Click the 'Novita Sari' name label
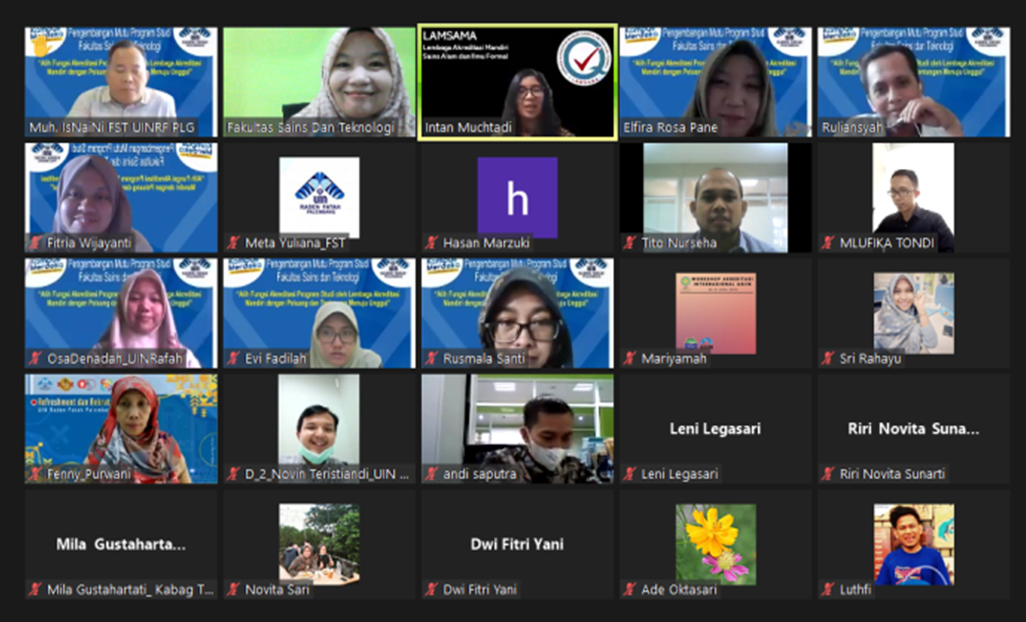Image resolution: width=1026 pixels, height=622 pixels. pos(277,590)
